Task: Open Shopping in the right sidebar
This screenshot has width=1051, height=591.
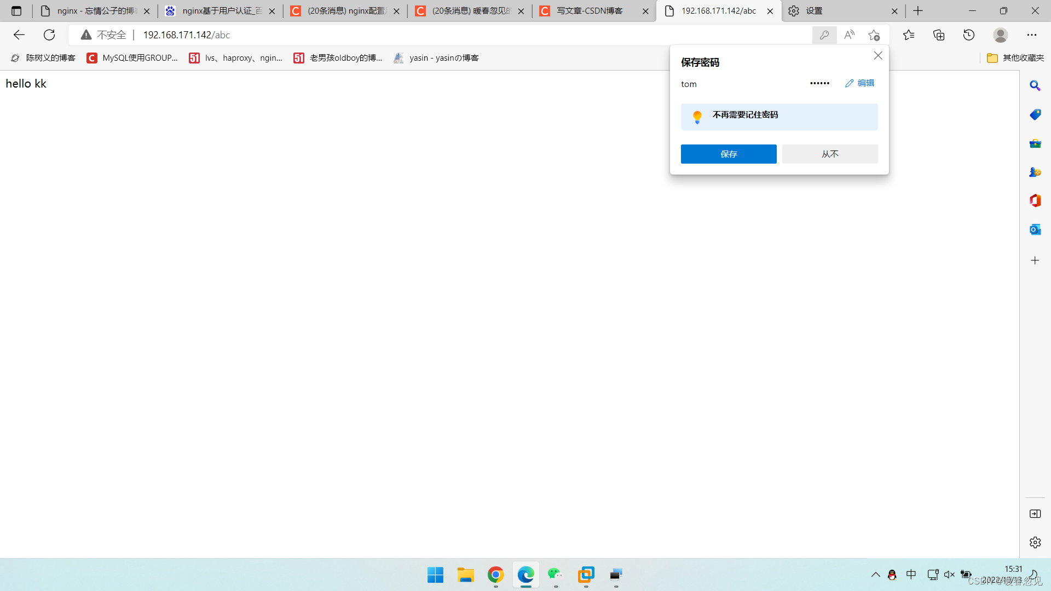Action: [1035, 114]
